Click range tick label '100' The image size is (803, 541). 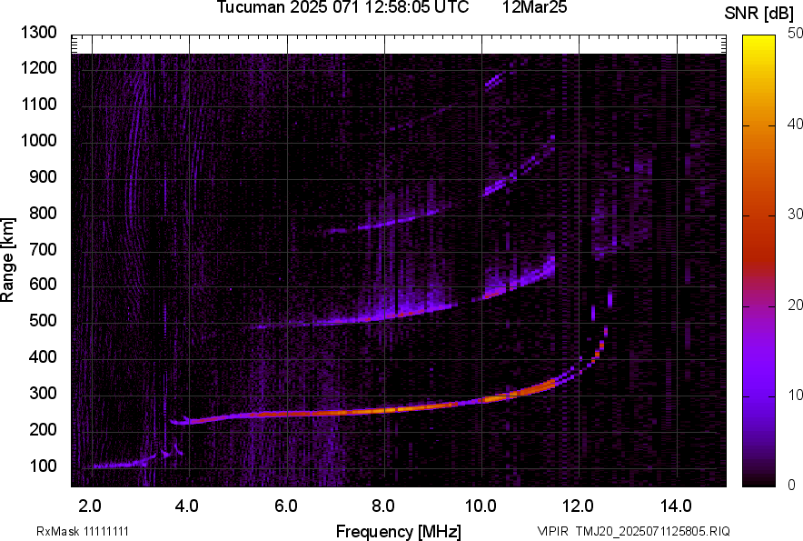click(x=43, y=466)
